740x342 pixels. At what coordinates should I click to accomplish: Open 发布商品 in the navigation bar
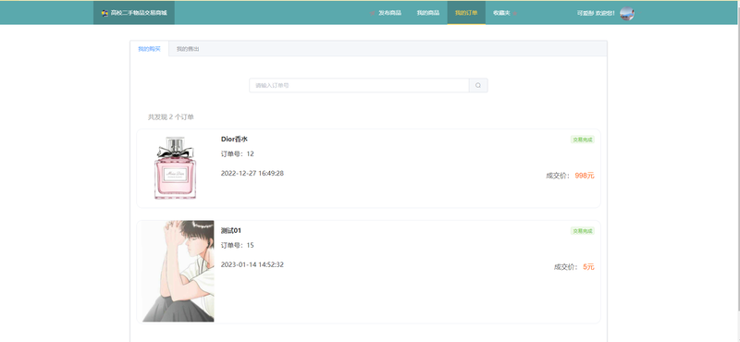click(x=389, y=13)
